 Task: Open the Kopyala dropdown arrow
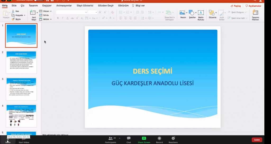[x=25, y=15]
